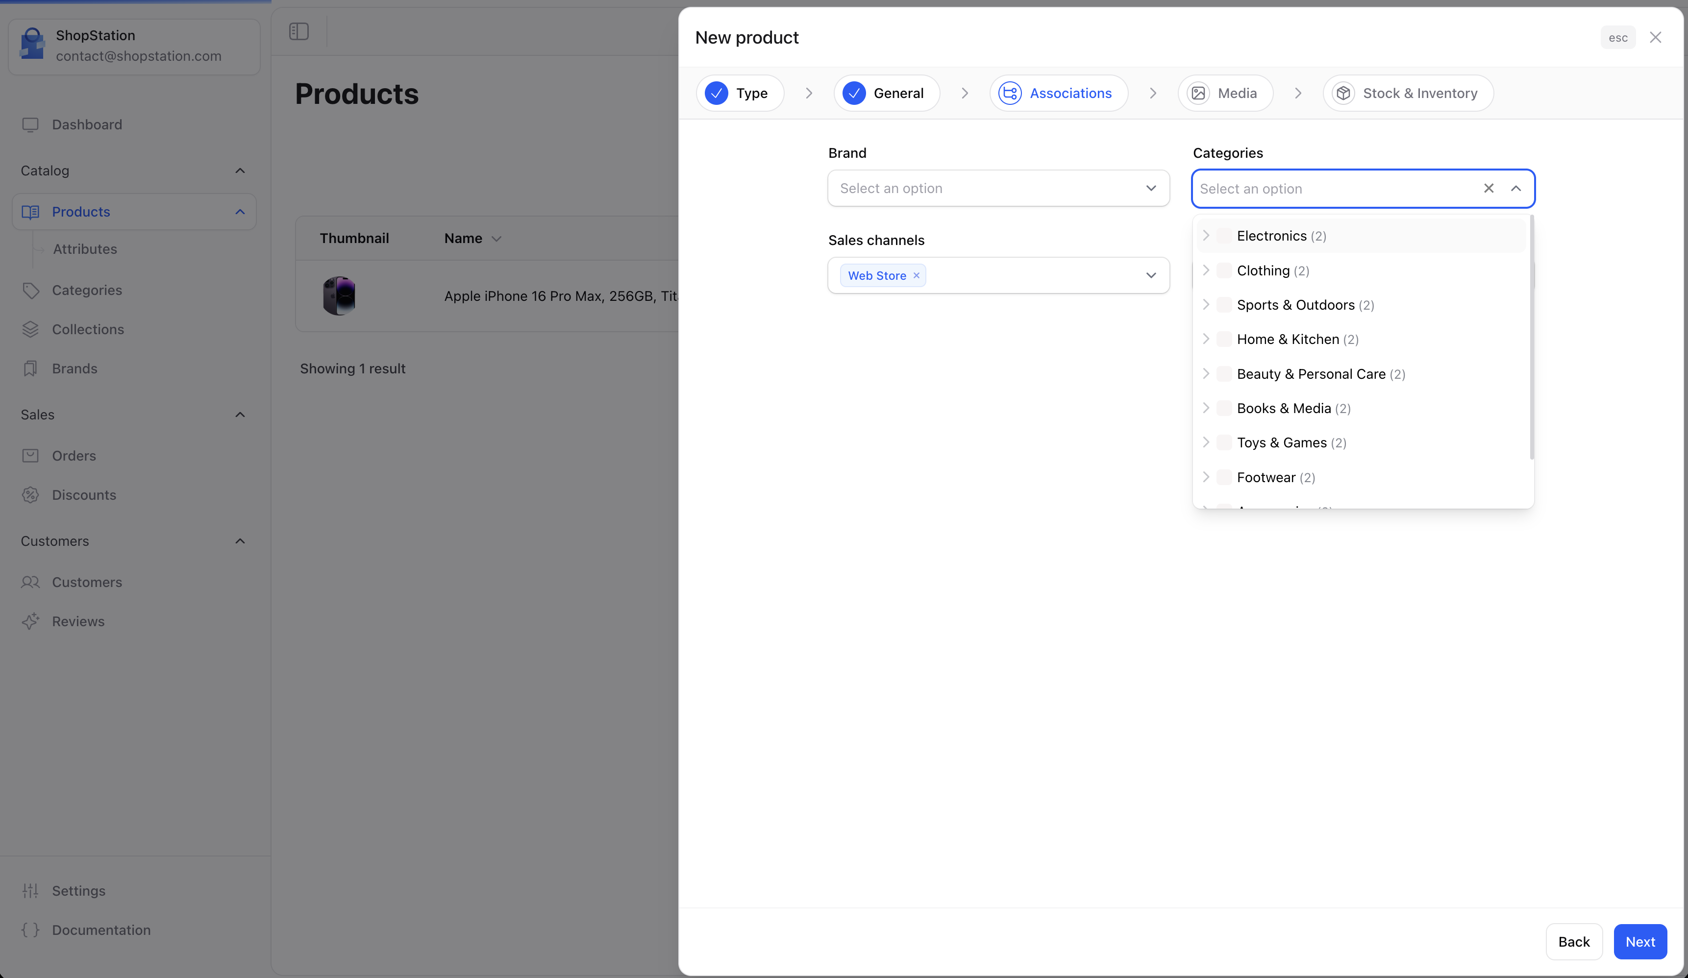This screenshot has width=1688, height=978.
Task: Click the Collections layers icon
Action: pos(30,329)
